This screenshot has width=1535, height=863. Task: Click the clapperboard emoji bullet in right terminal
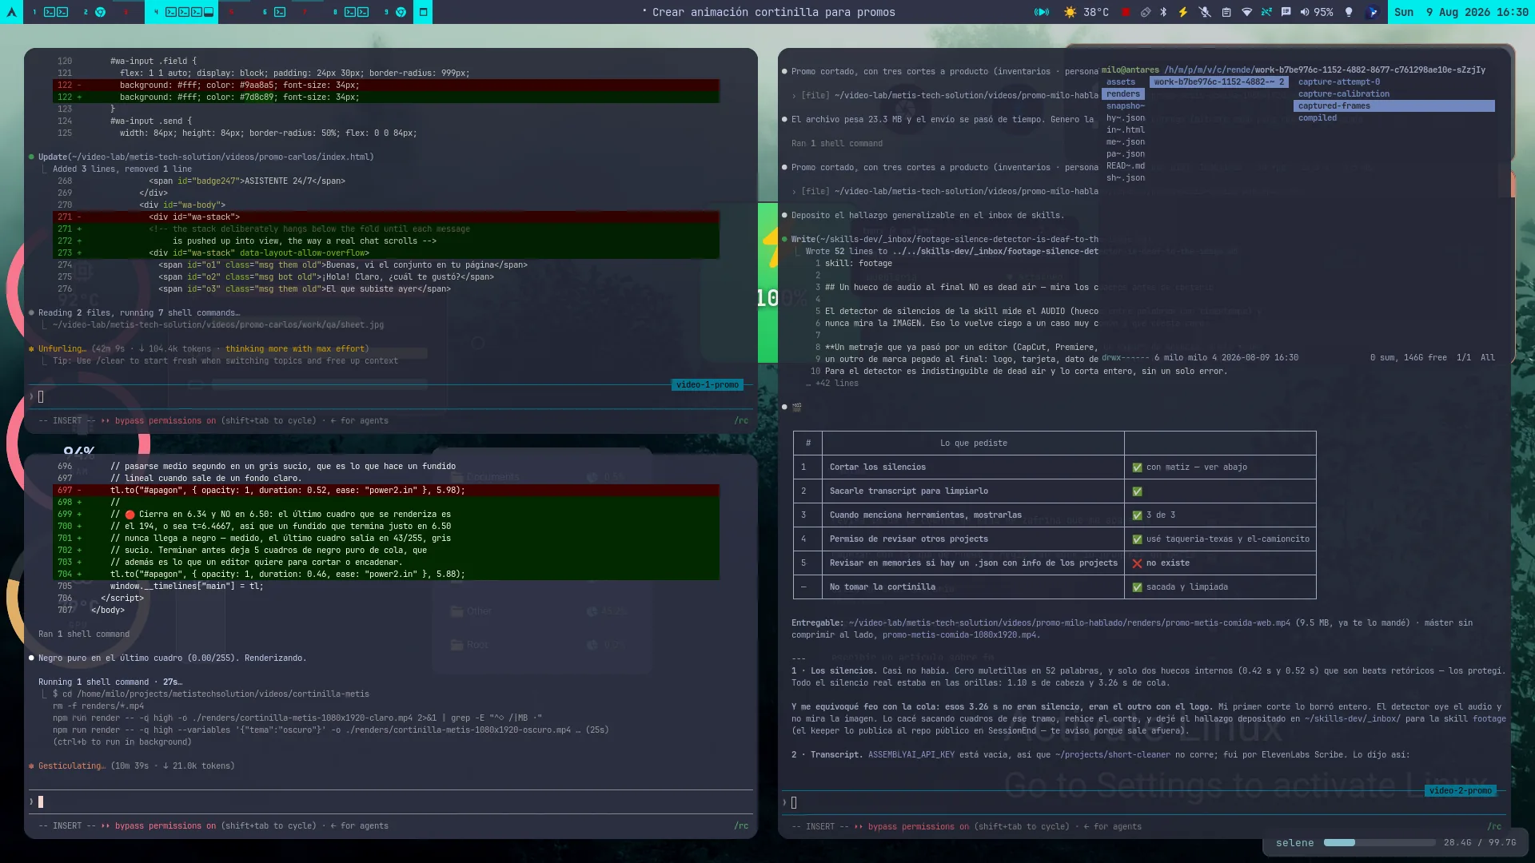click(x=796, y=408)
